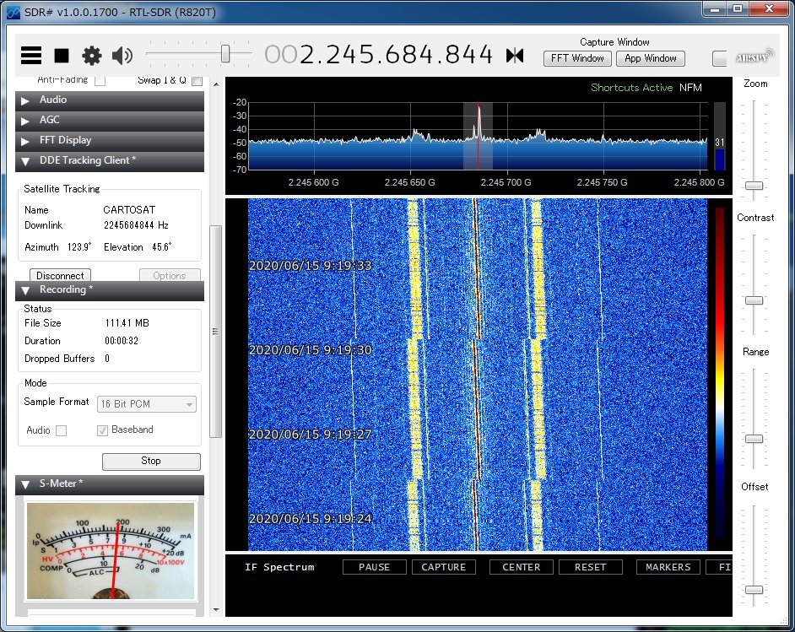Expand the Audio panel
The width and height of the screenshot is (795, 632).
pyautogui.click(x=110, y=100)
